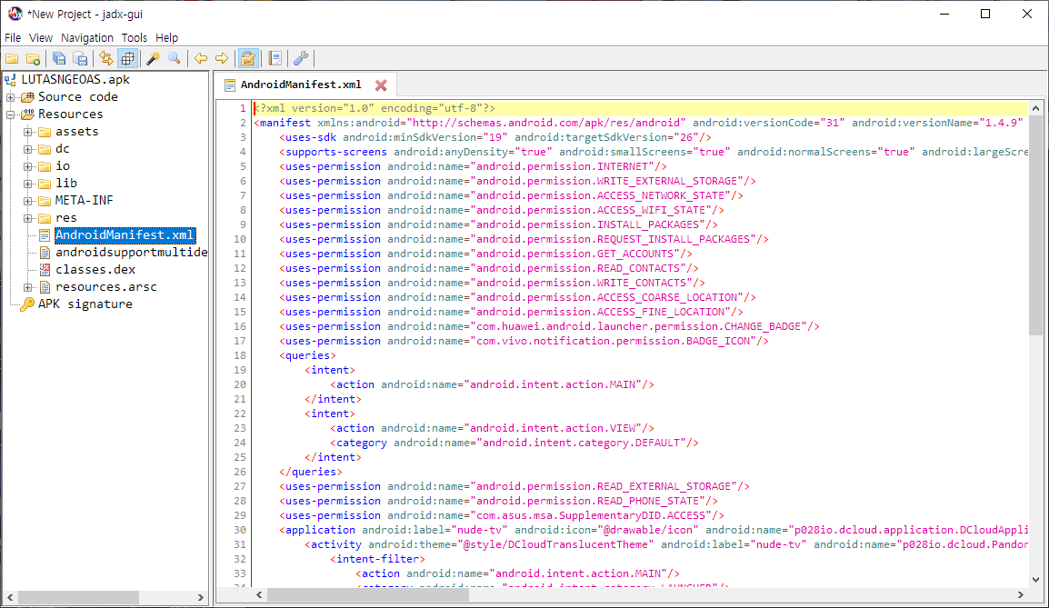This screenshot has height=608, width=1049.
Task: Open the APK signature node
Action: [85, 305]
